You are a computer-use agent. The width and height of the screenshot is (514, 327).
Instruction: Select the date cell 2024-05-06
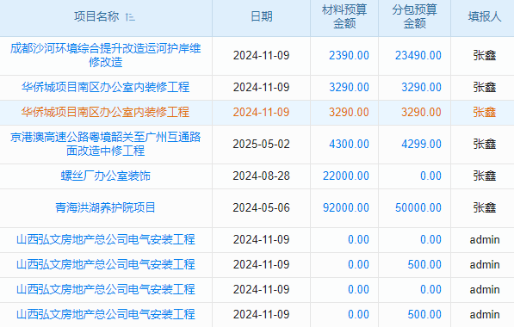[x=261, y=207]
